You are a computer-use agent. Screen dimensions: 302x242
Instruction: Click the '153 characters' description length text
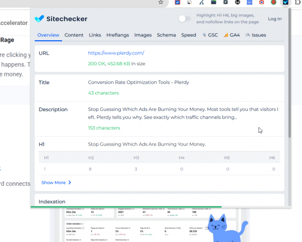coord(104,128)
